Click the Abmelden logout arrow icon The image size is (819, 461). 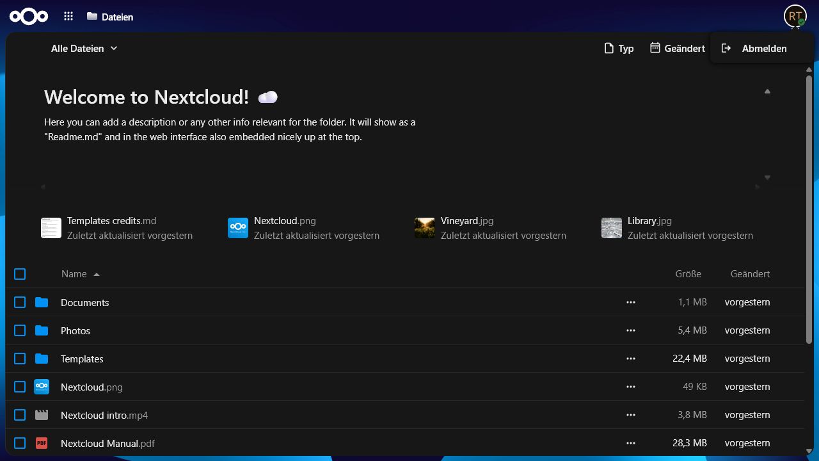coord(726,49)
